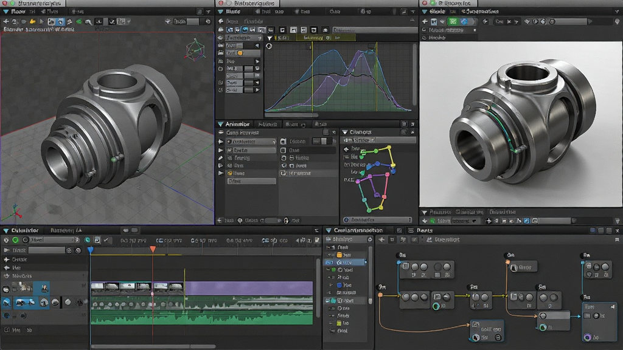Toggle the orange dot in the graph editor channel list

click(240, 53)
